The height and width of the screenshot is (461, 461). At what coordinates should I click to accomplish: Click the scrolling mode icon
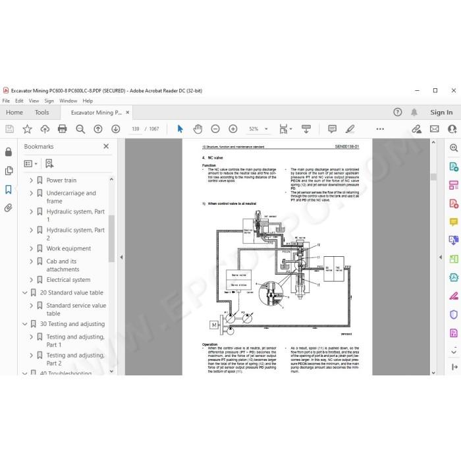[306, 129]
